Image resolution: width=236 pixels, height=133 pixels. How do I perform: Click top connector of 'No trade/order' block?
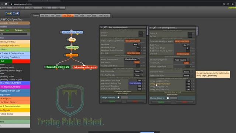point(72,30)
